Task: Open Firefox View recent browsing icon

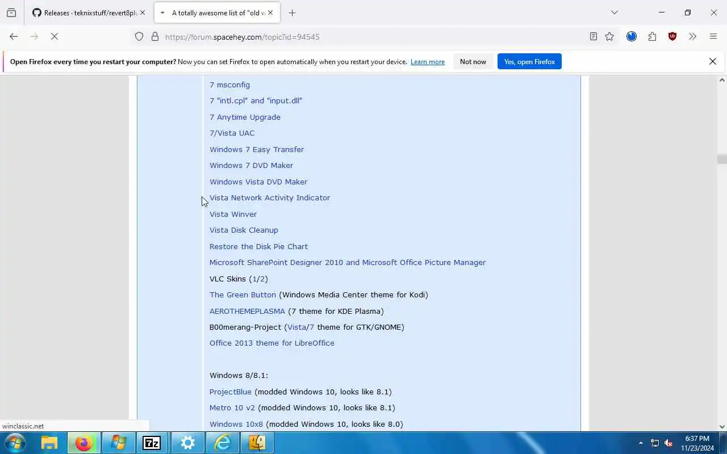Action: coord(11,12)
